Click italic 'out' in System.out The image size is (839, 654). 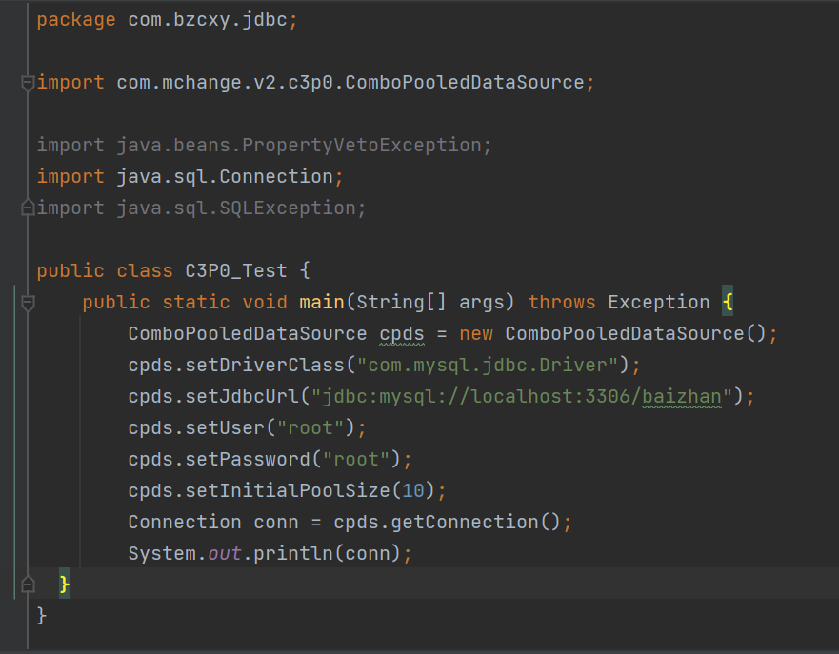point(225,553)
